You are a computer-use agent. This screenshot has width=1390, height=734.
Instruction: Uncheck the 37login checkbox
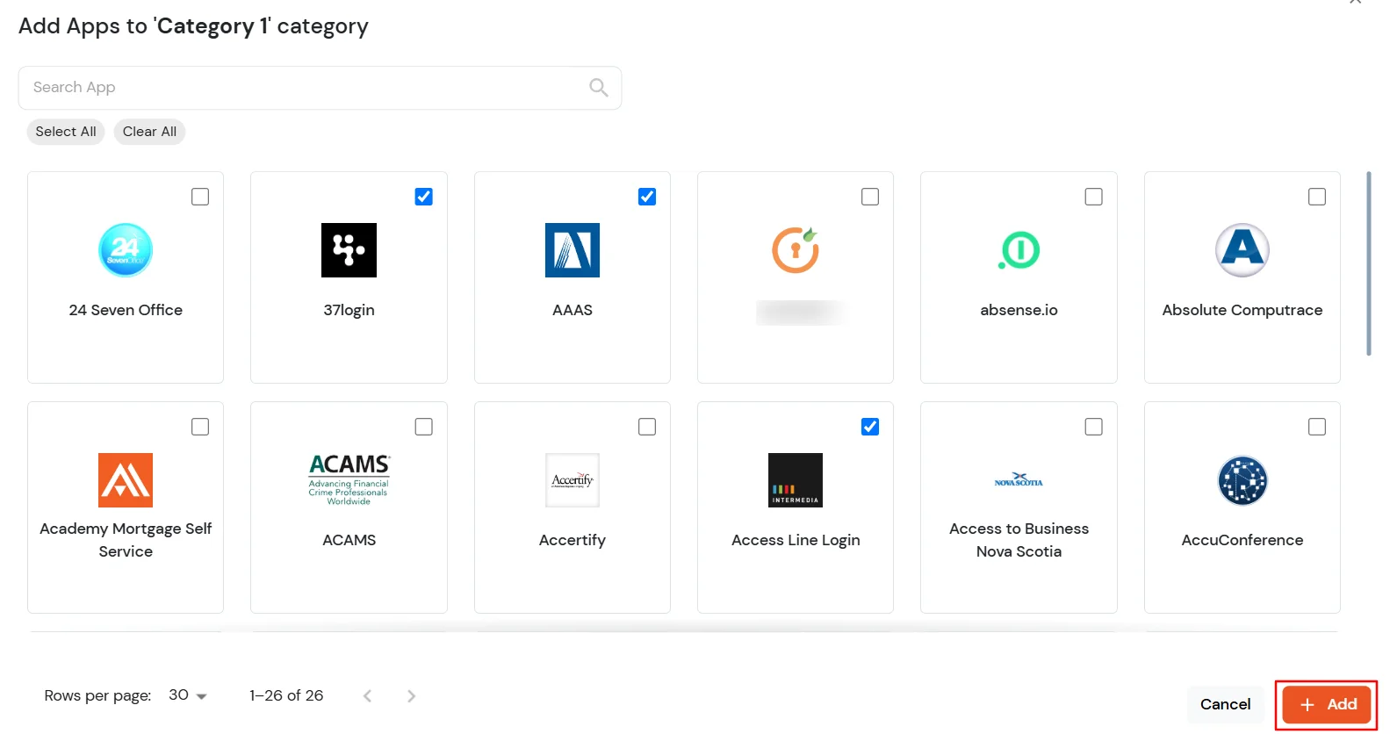tap(423, 197)
